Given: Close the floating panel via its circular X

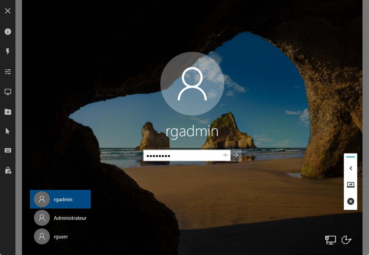Looking at the screenshot, I should tap(350, 201).
